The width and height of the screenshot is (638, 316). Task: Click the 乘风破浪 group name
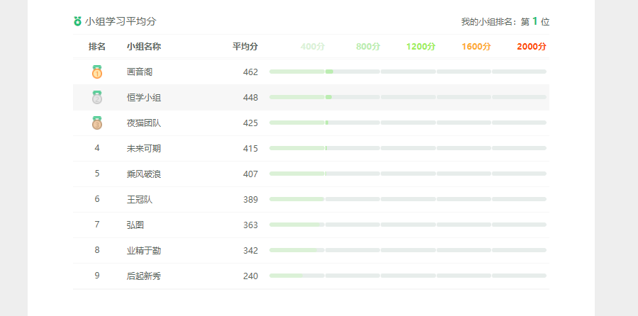[x=144, y=174]
